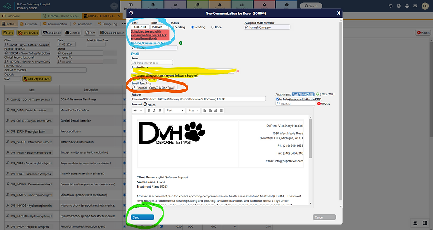Open the Help module with the question icon
Image resolution: width=433 pixels, height=230 pixels.
pos(287,5)
